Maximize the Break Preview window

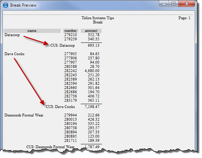click(174, 4)
